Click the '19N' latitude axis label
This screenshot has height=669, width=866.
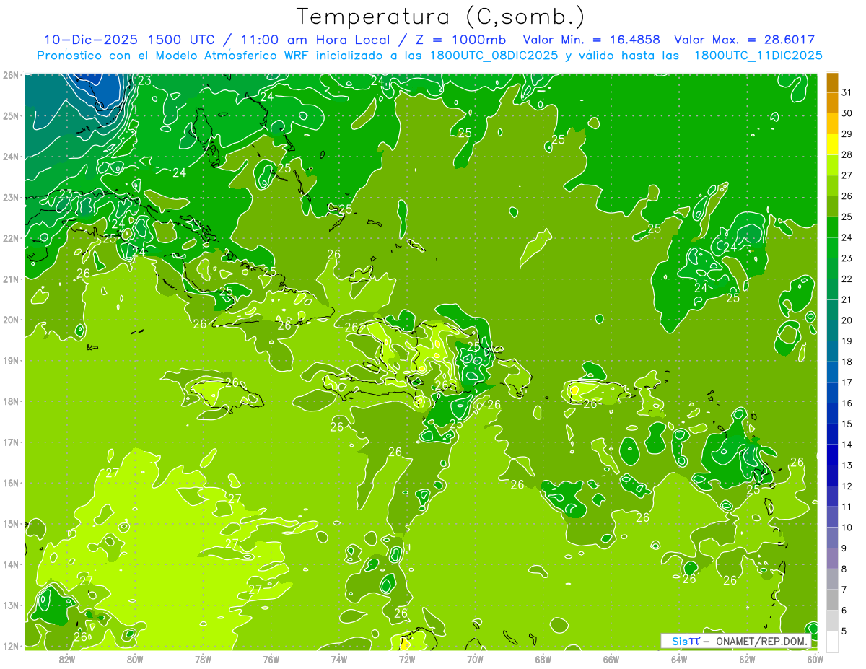coord(10,360)
